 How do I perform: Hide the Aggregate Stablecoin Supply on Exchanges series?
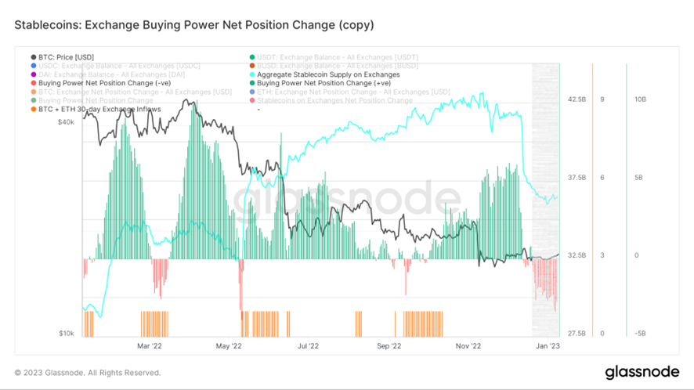coord(327,74)
